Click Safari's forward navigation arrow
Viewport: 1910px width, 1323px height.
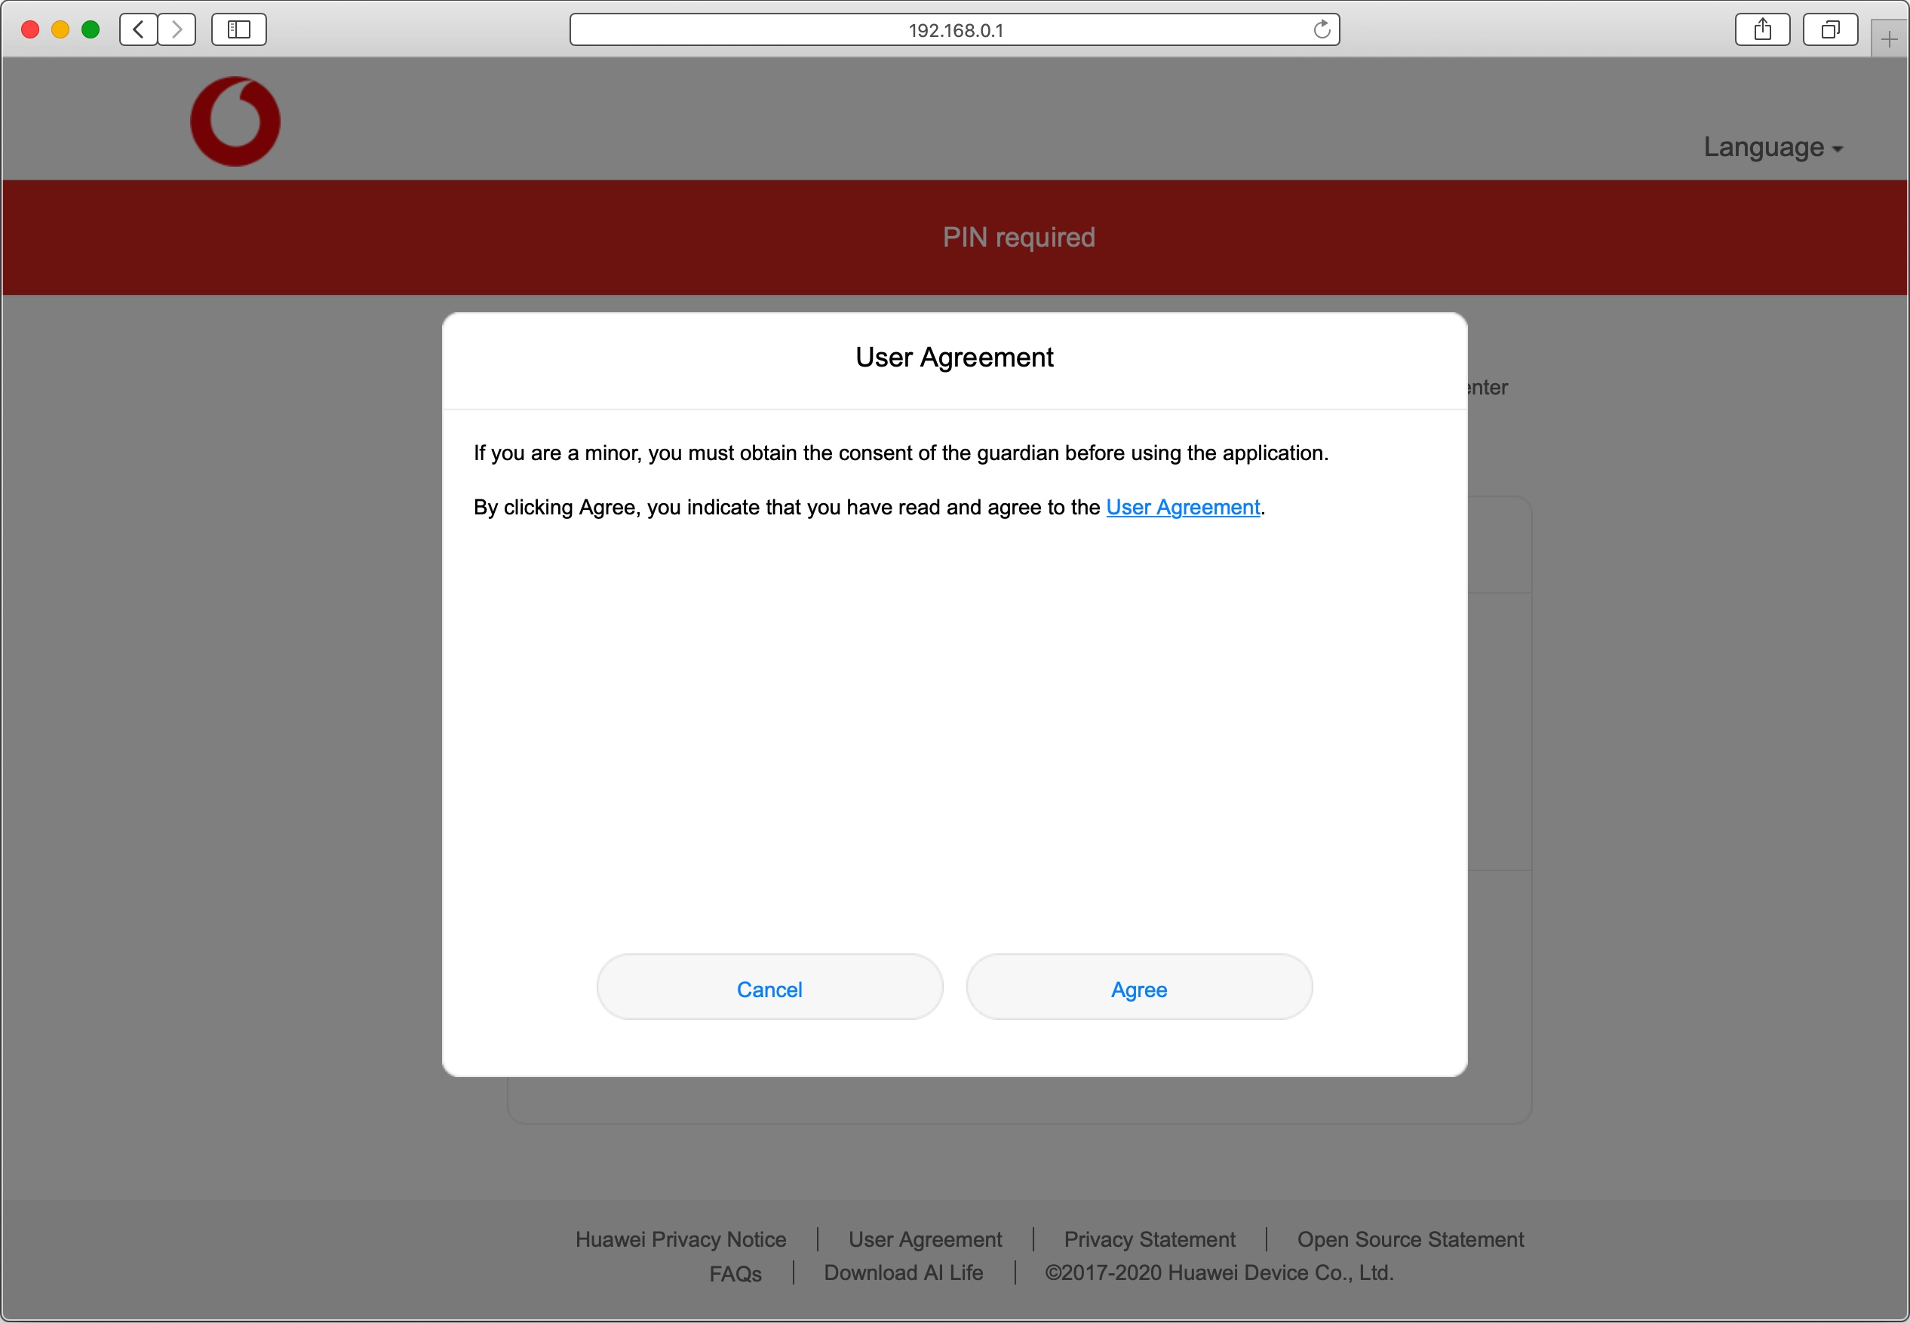[177, 30]
